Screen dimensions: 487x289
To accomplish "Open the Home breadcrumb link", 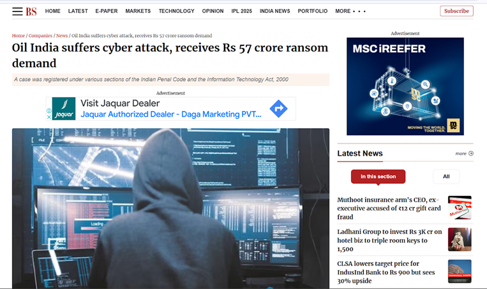I will tap(19, 36).
